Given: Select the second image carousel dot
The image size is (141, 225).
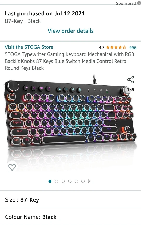Looking at the screenshot, I should coord(56,181).
